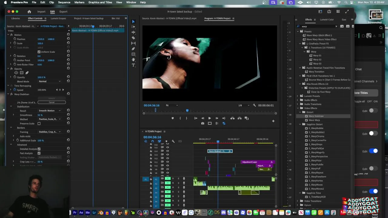The height and width of the screenshot is (218, 388).
Task: Open the Fit zoom level dropdown
Action: tap(172, 105)
